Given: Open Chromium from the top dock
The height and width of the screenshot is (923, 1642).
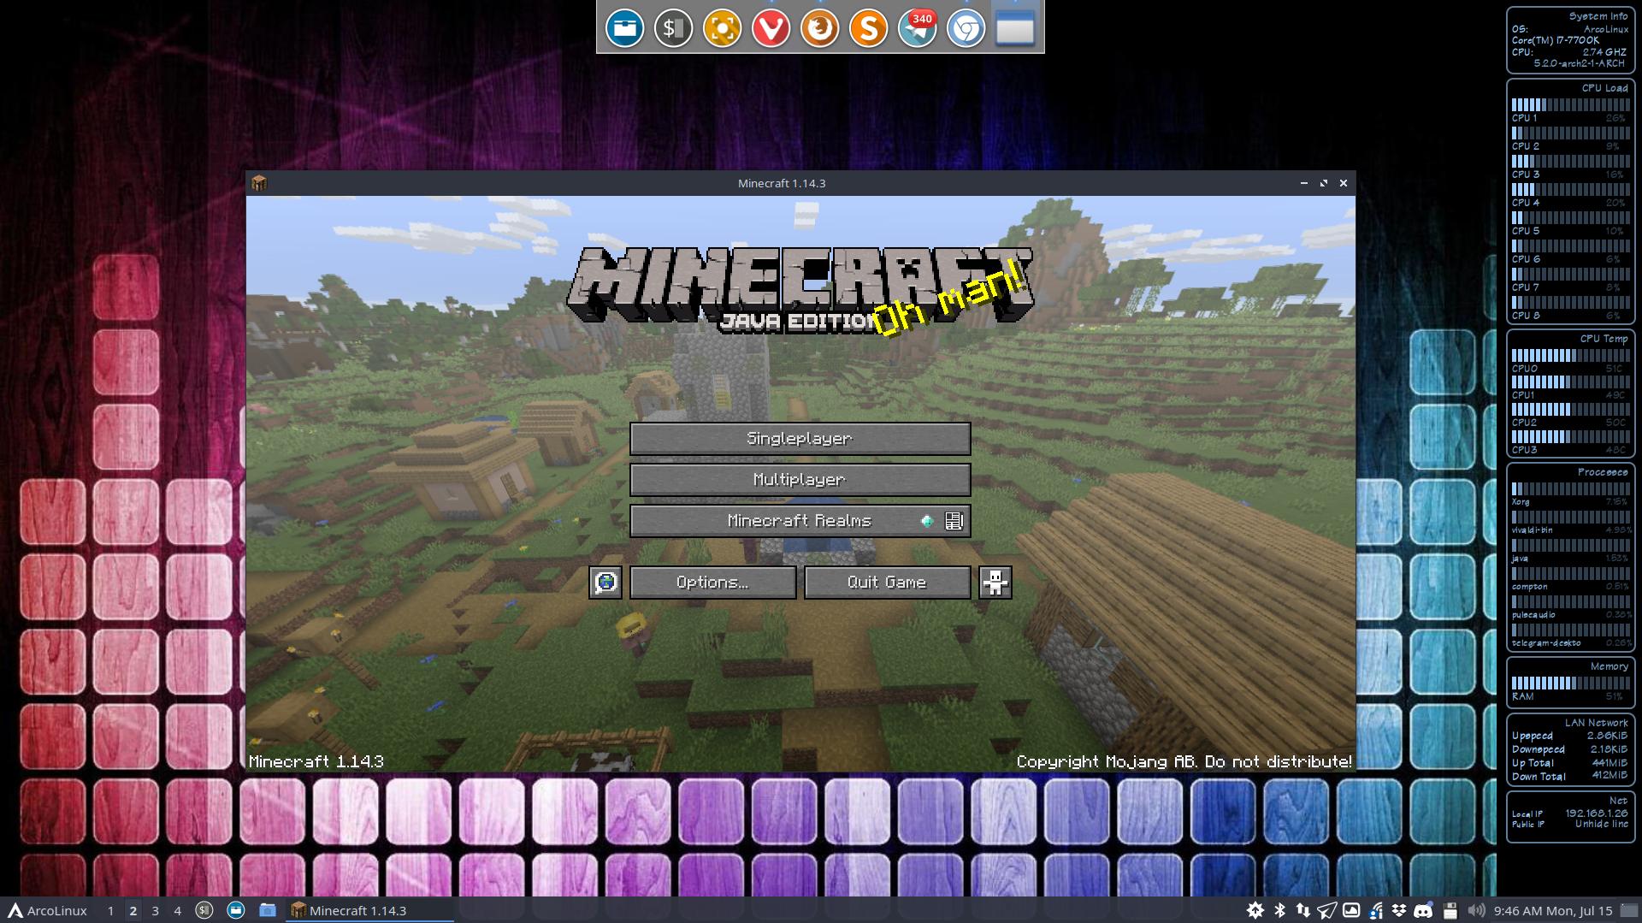Looking at the screenshot, I should pyautogui.click(x=965, y=28).
